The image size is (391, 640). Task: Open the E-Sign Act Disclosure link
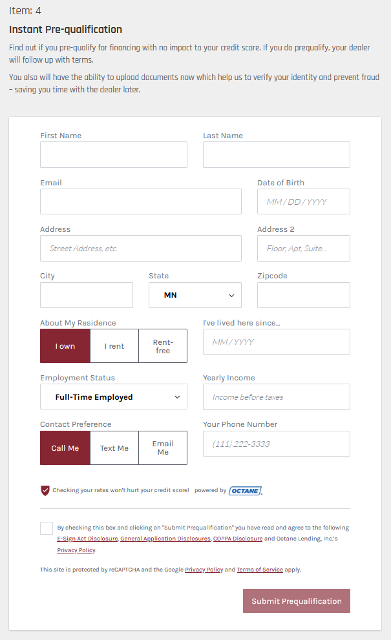coord(87,539)
